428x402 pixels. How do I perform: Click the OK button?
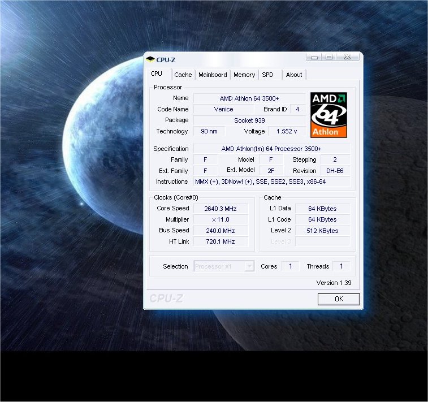(x=339, y=299)
